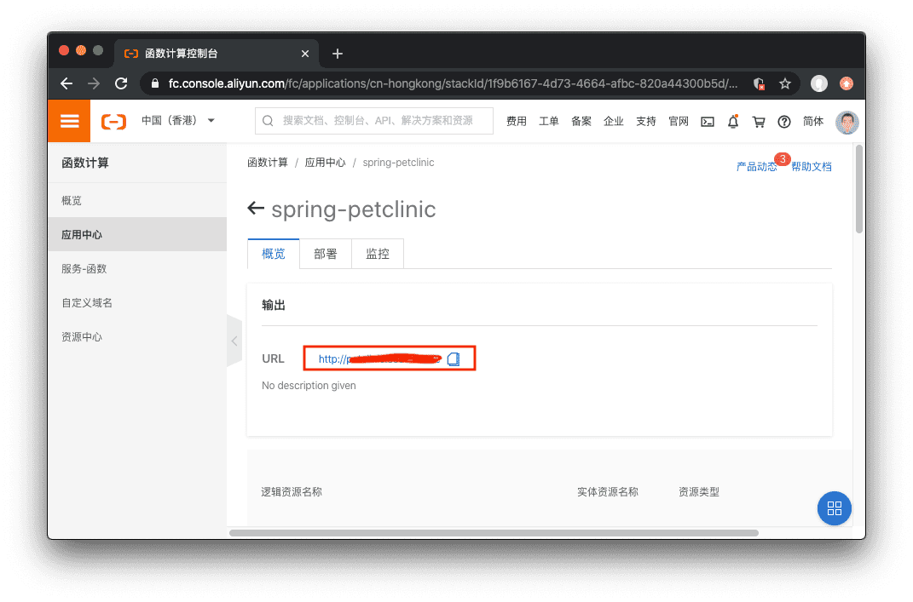
Task: Click the lock icon in address bar
Action: click(x=155, y=83)
